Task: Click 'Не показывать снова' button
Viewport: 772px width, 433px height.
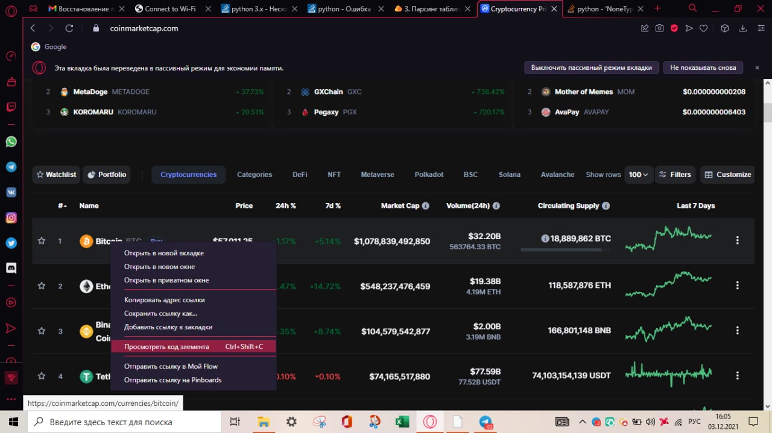Action: pyautogui.click(x=703, y=67)
